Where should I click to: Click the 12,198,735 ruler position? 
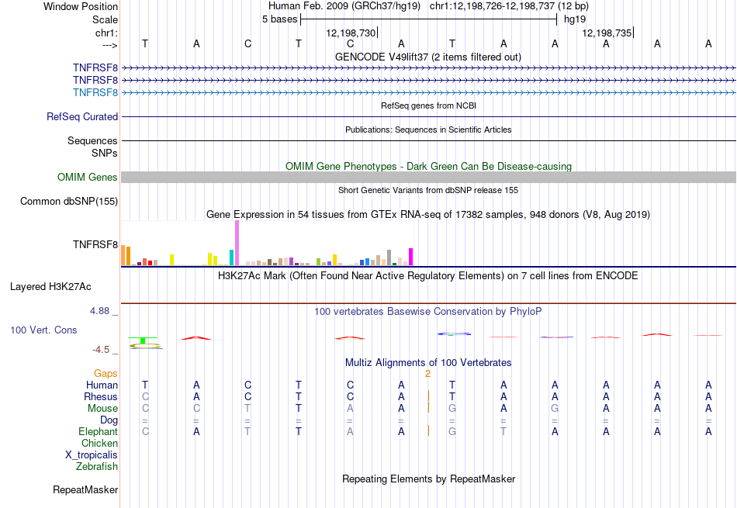pyautogui.click(x=607, y=33)
